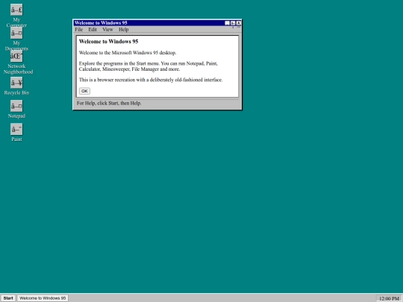Open the View menu in Welcome window

click(107, 30)
